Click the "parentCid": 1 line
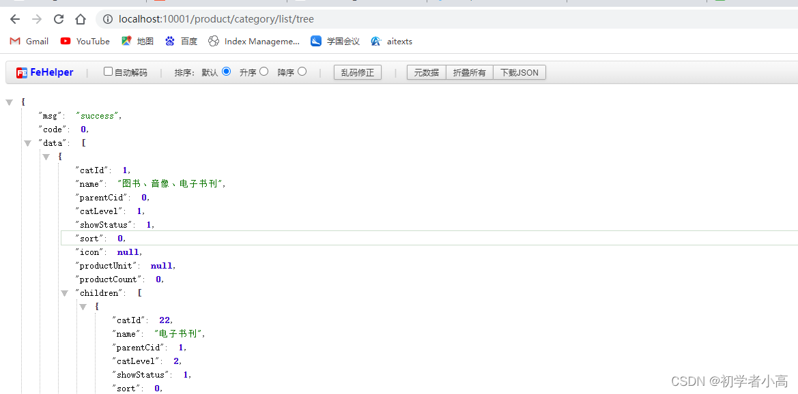Viewport: 798px width, 394px height. coord(149,348)
